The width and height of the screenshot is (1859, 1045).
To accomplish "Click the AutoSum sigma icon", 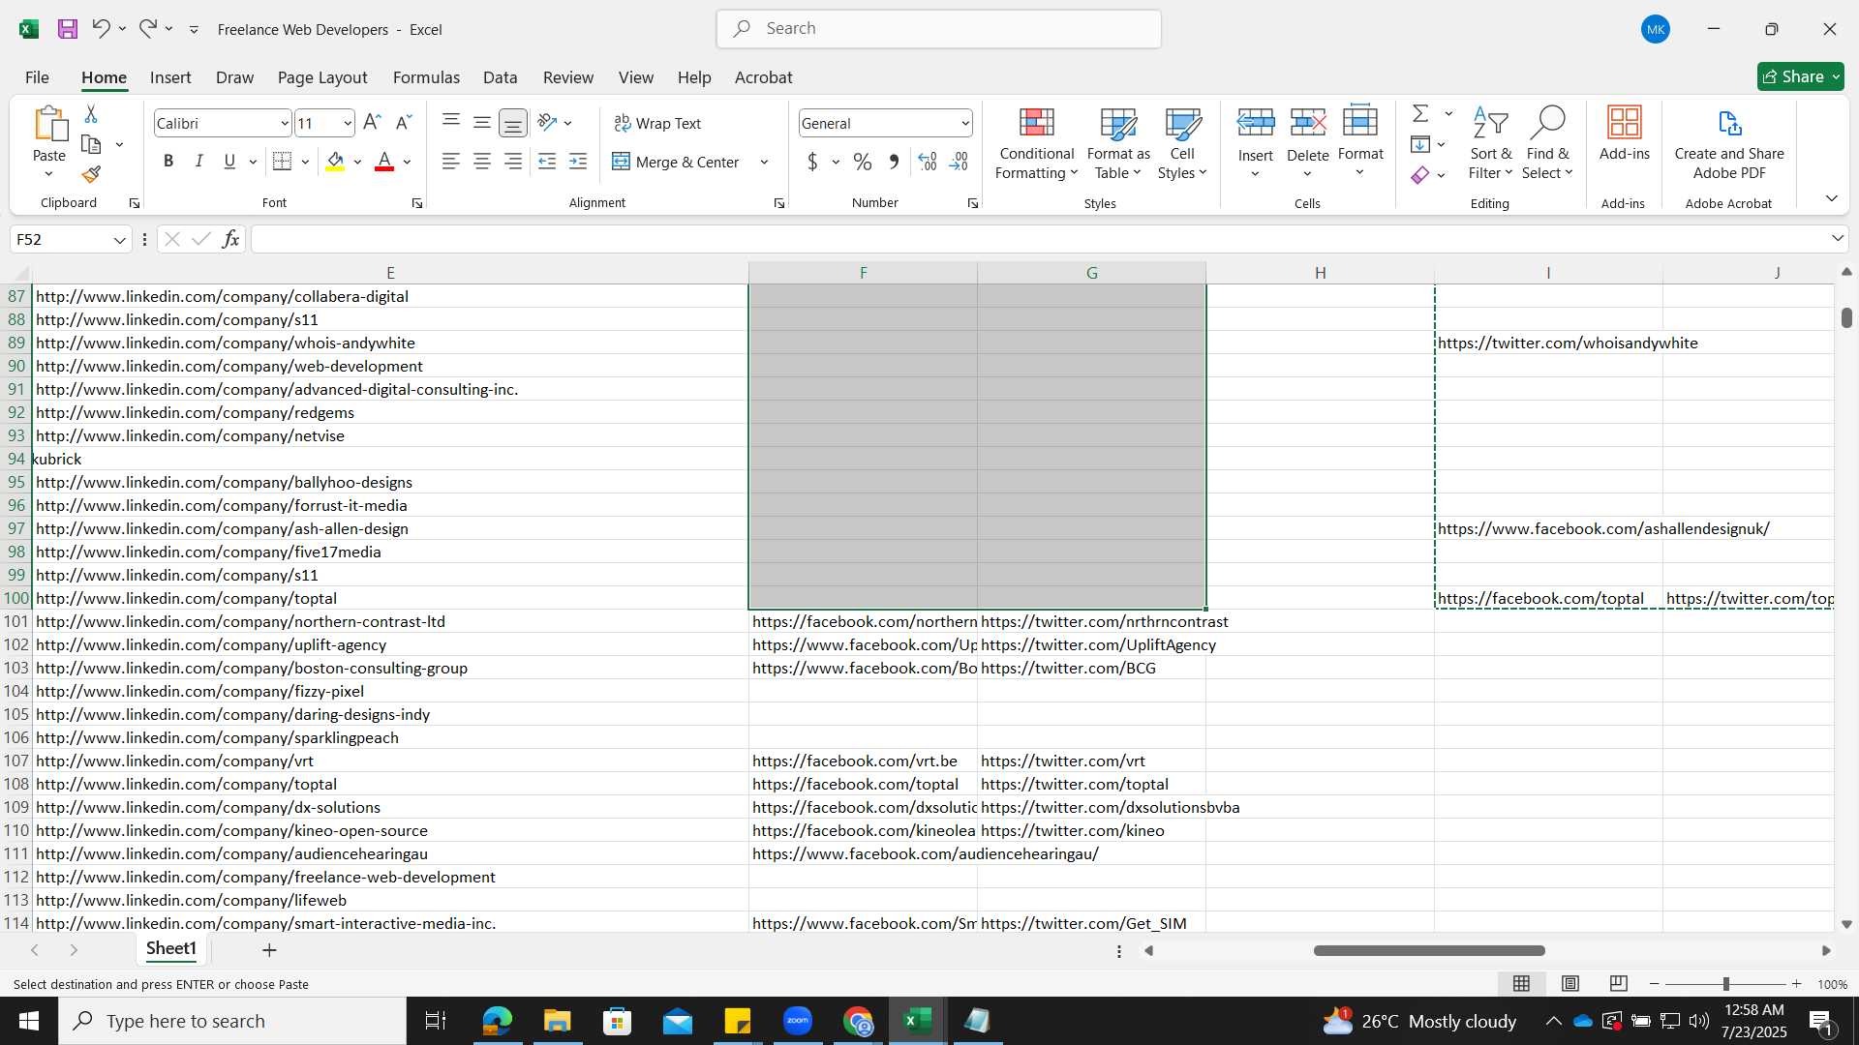I will pos(1420,113).
